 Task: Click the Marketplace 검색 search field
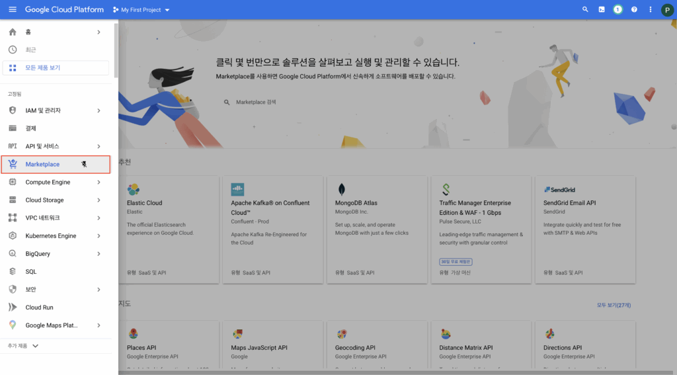[x=337, y=103]
